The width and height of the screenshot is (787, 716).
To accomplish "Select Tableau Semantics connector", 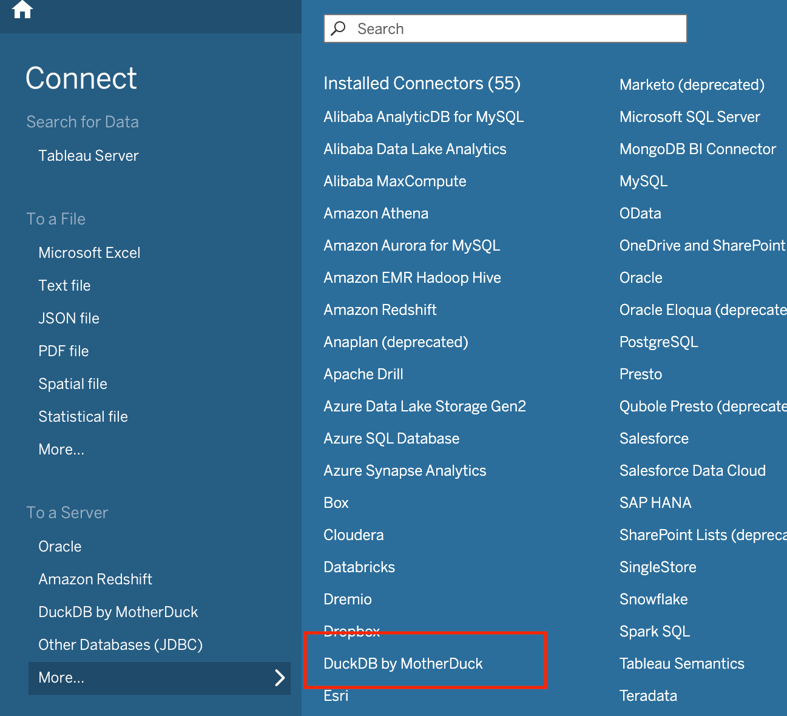I will pyautogui.click(x=682, y=664).
